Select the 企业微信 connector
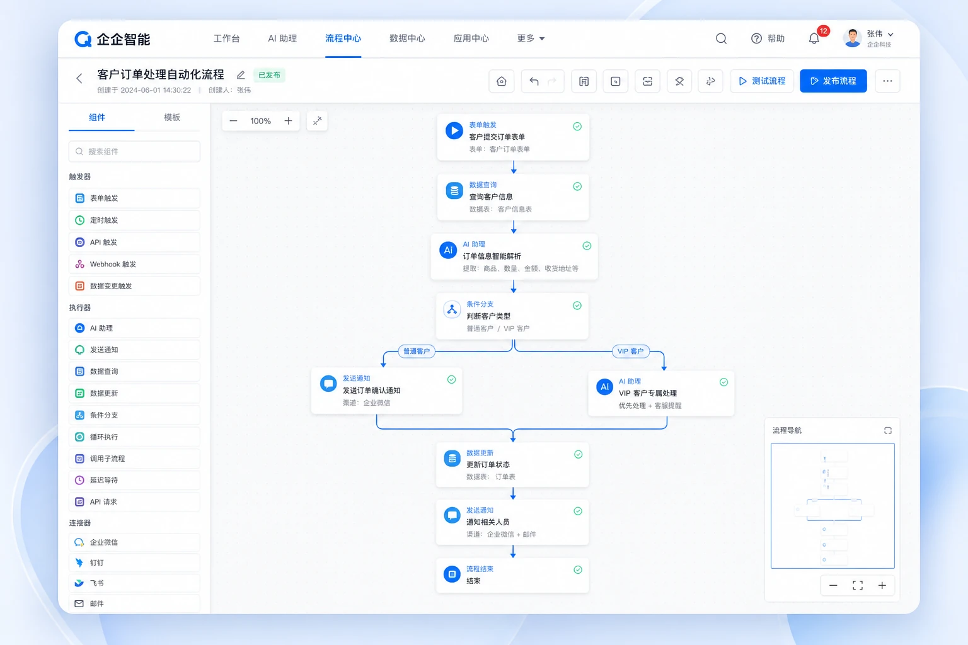Screen dimensions: 968x645 pyautogui.click(x=134, y=542)
